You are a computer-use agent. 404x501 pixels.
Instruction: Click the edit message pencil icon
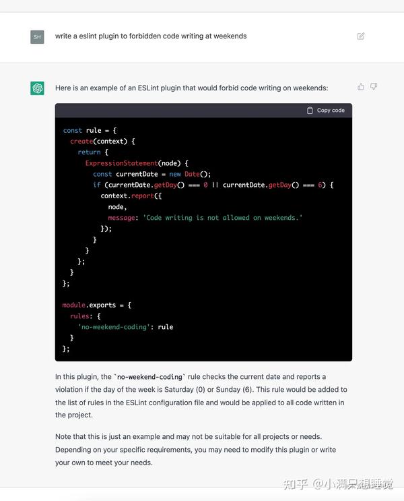click(x=361, y=36)
